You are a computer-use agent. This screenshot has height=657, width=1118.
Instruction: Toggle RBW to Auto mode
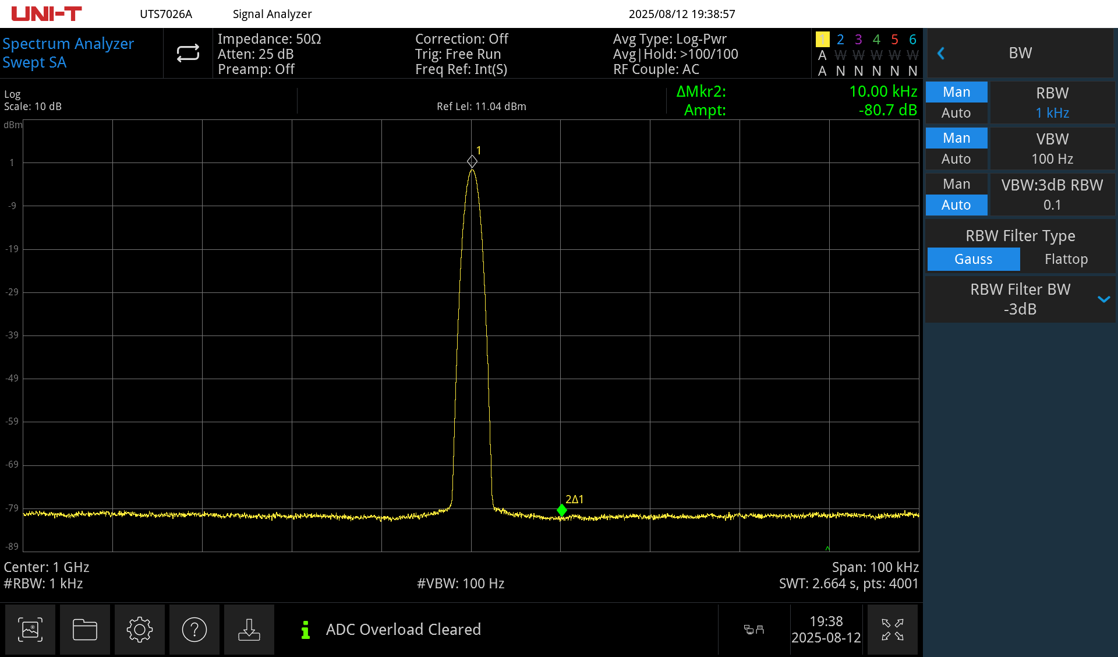pyautogui.click(x=956, y=113)
